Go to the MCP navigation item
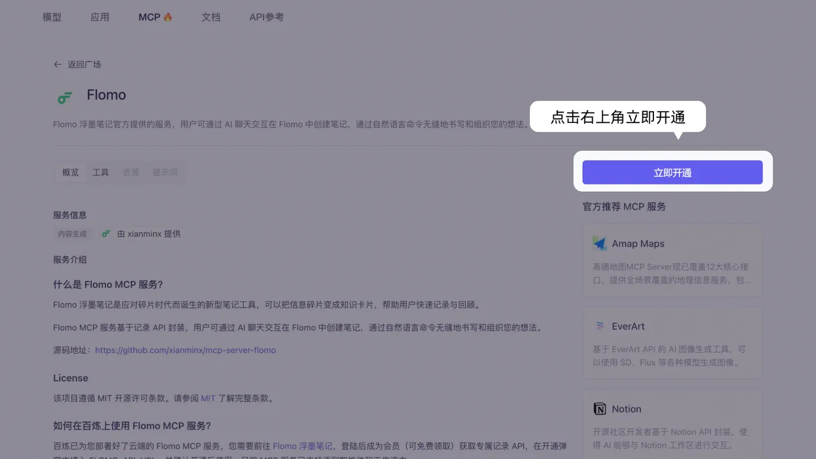This screenshot has height=459, width=816. 155,17
